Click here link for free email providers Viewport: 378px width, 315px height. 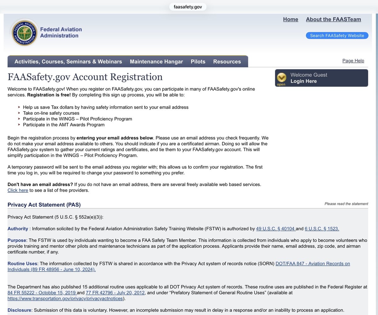(18, 190)
